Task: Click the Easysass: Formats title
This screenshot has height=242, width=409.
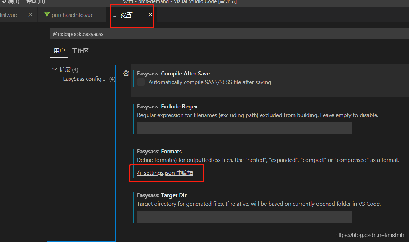Action: [159, 152]
